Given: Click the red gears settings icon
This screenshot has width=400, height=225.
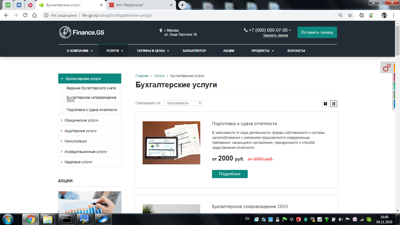Looking at the screenshot, I should coord(387,68).
